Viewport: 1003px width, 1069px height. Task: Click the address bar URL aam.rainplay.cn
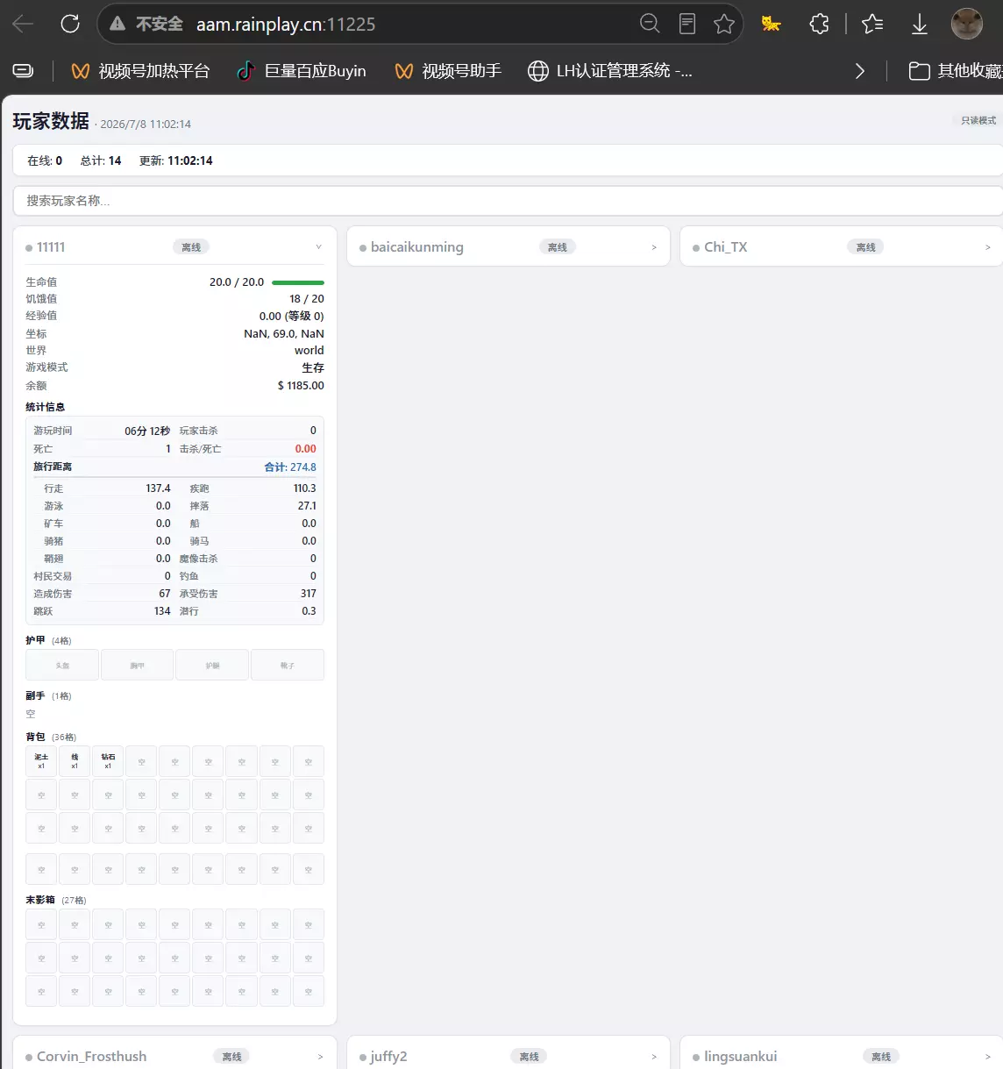click(286, 25)
